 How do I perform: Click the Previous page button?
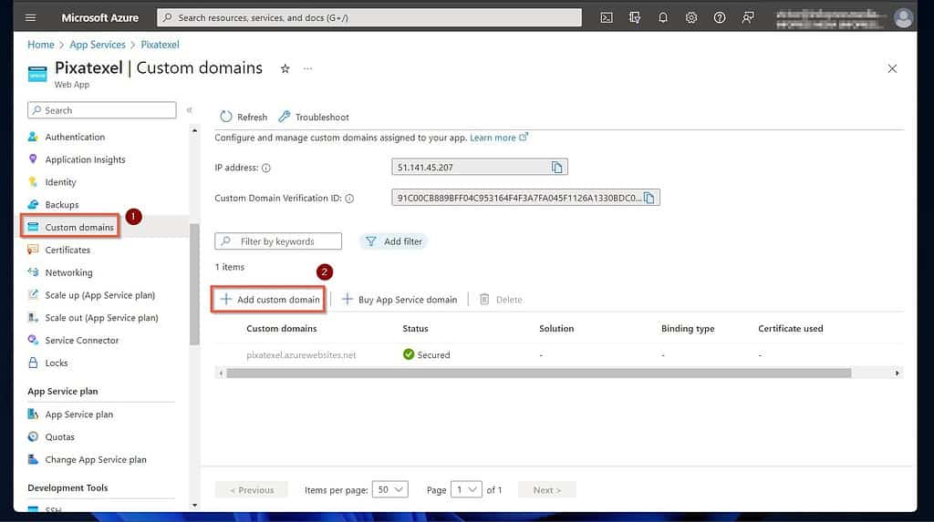[252, 490]
